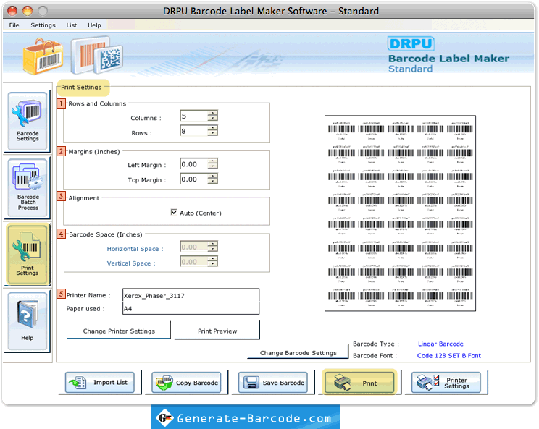Open Barcode Batch Process panel
This screenshot has height=429, width=539.
[28, 187]
